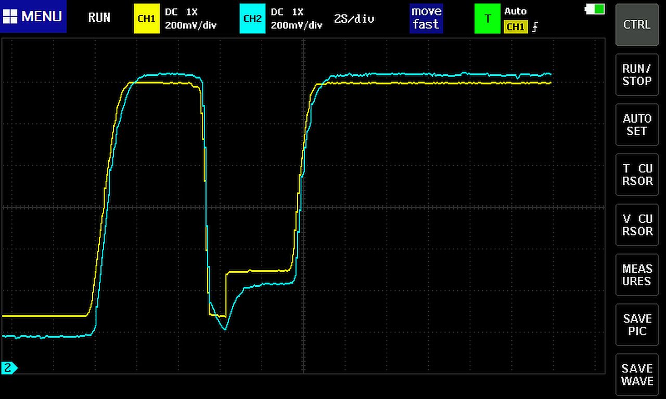Open the MENU with the grid icon
The height and width of the screenshot is (399, 666).
[x=33, y=17]
